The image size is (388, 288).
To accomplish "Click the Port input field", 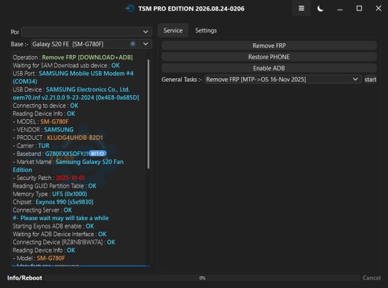I will point(80,32).
